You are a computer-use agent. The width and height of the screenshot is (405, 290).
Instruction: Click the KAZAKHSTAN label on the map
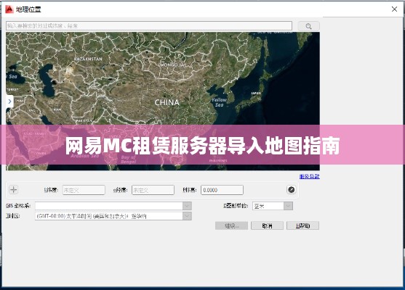[88, 59]
